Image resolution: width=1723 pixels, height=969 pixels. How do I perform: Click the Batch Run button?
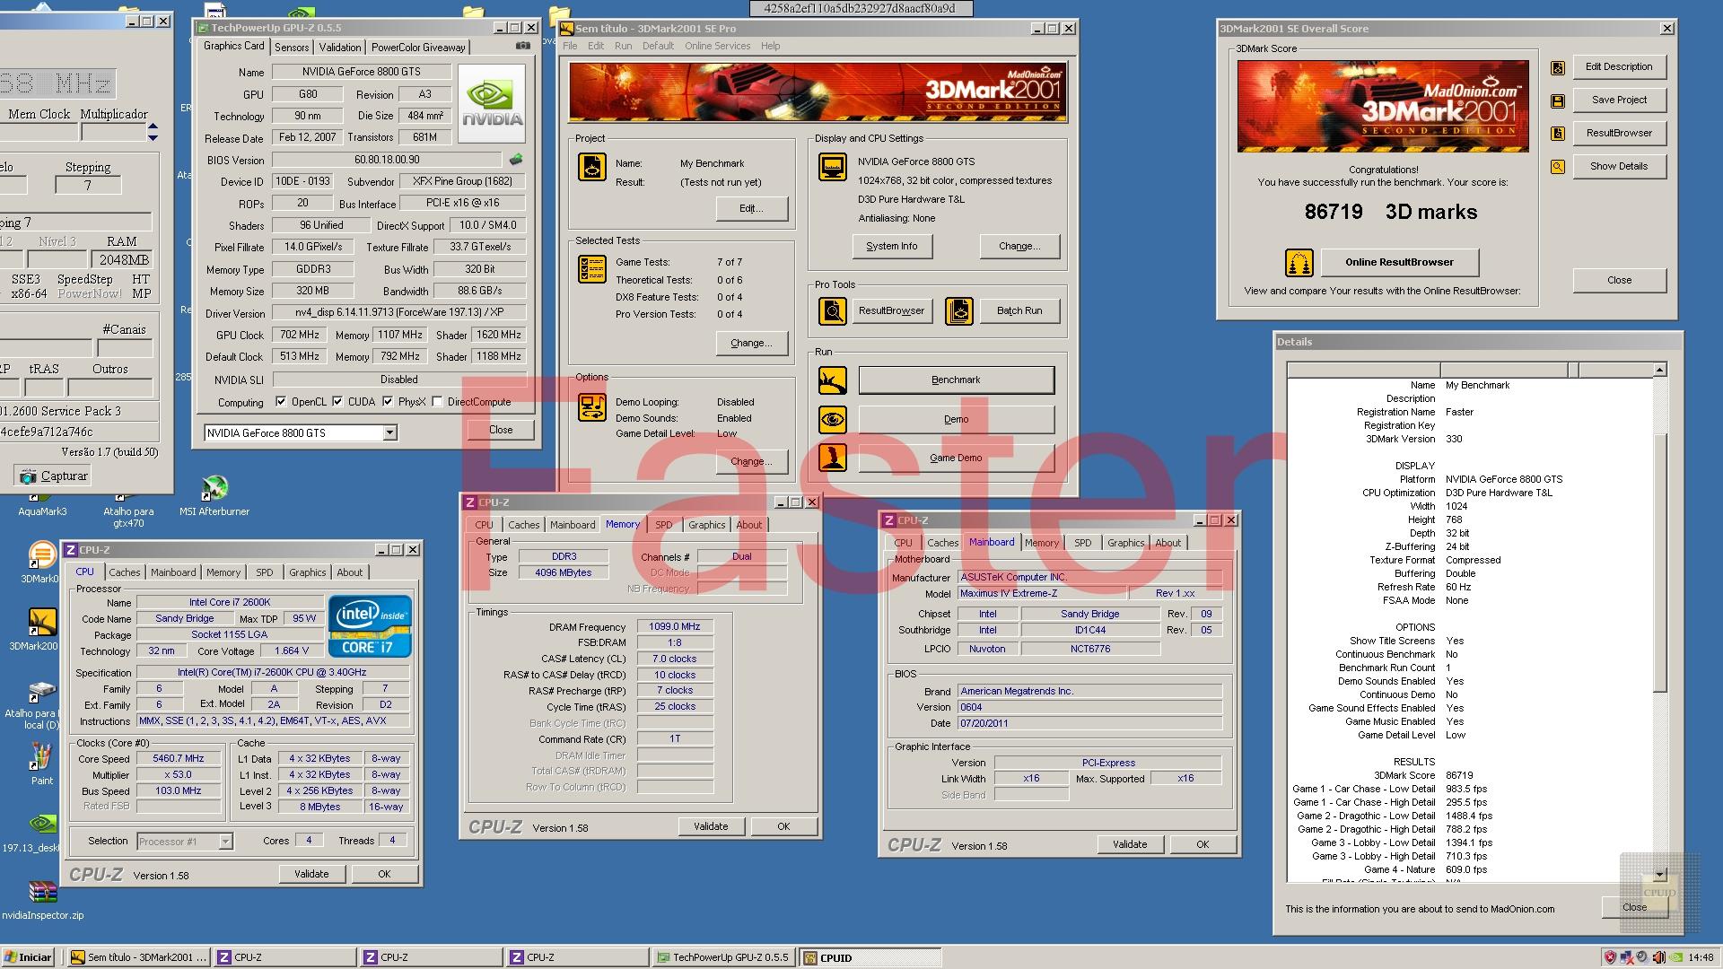[x=1019, y=310]
